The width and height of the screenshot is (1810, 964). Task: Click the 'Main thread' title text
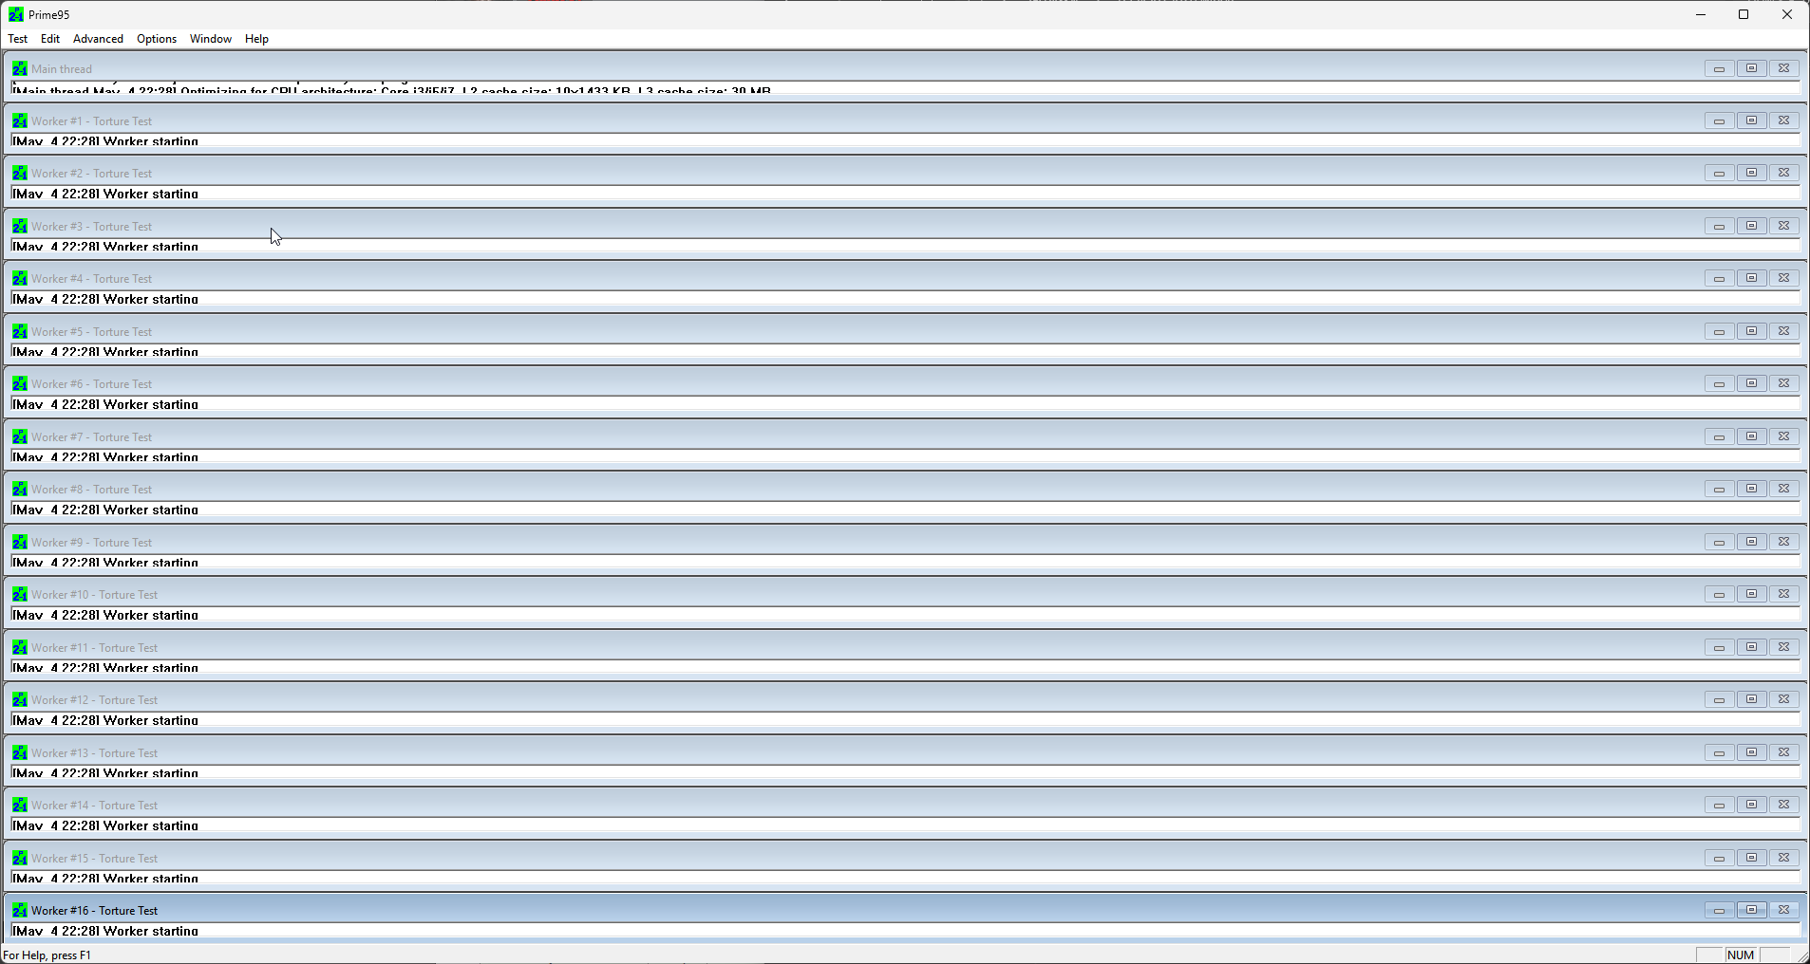coord(62,69)
